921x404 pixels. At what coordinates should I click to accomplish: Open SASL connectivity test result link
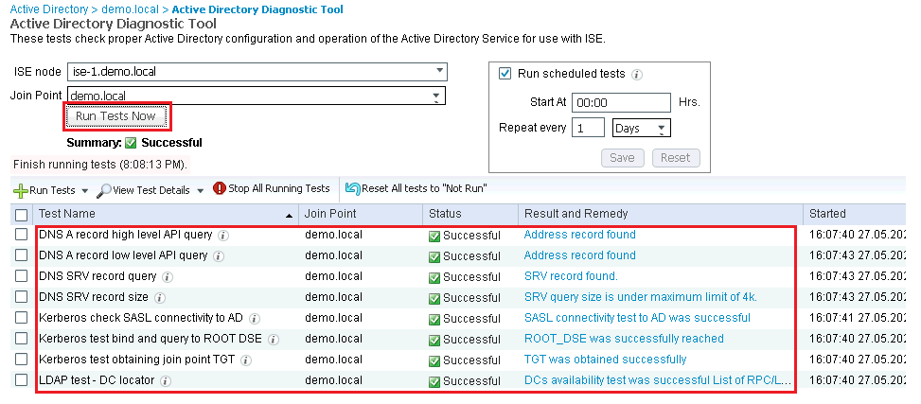[637, 318]
